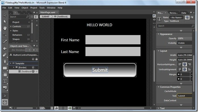Click Assets search magnifier icon

click(x=27, y=17)
